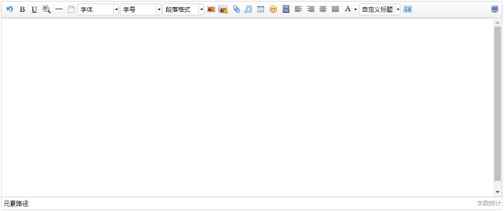Toggle fullscreen with the monitor icon
The image size is (504, 211).
pyautogui.click(x=495, y=9)
